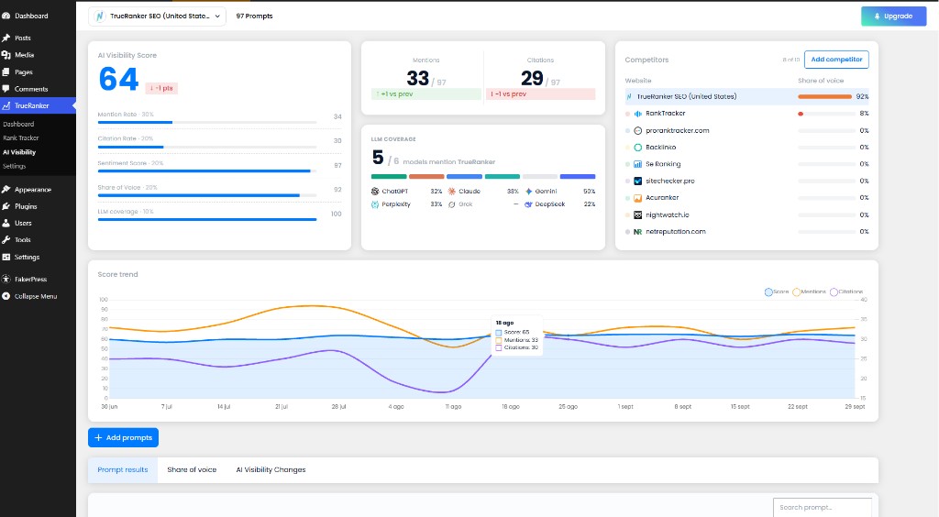The width and height of the screenshot is (939, 517).
Task: Click the Share of Voice progress bar
Action: click(207, 195)
